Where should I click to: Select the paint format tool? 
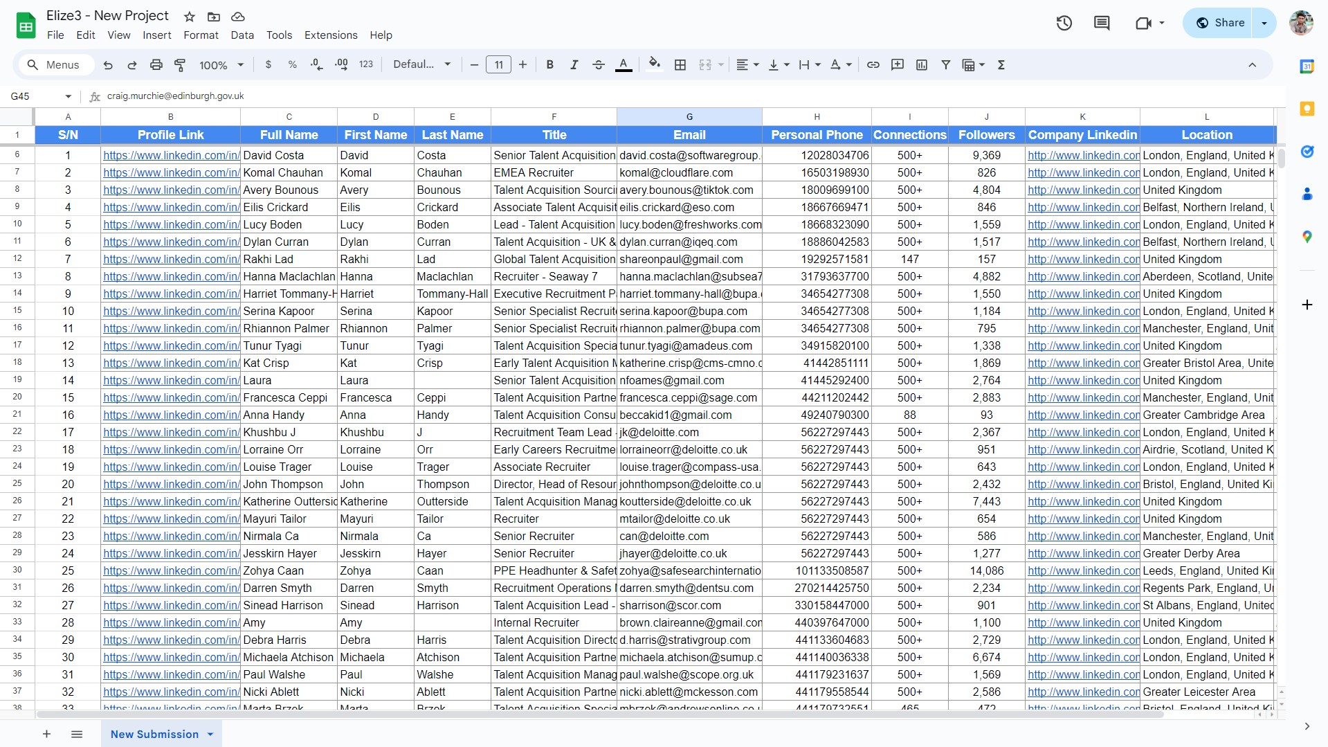(x=180, y=65)
